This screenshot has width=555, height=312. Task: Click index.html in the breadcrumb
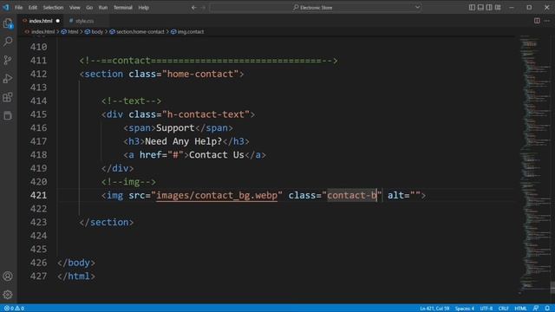tap(42, 32)
